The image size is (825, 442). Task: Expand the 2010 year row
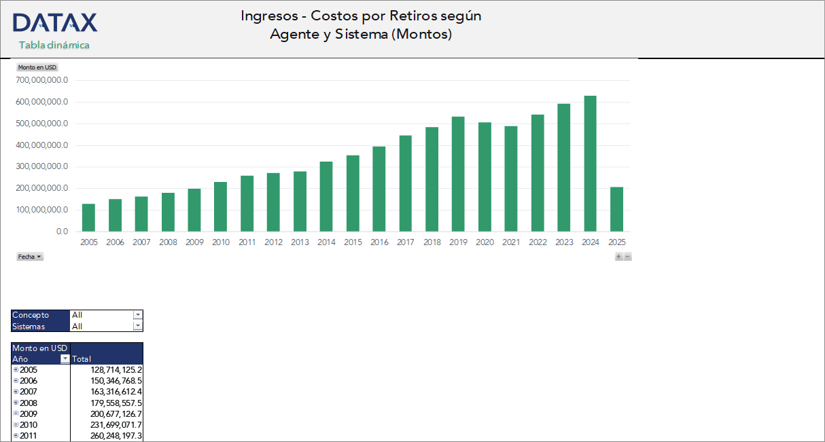pyautogui.click(x=16, y=424)
